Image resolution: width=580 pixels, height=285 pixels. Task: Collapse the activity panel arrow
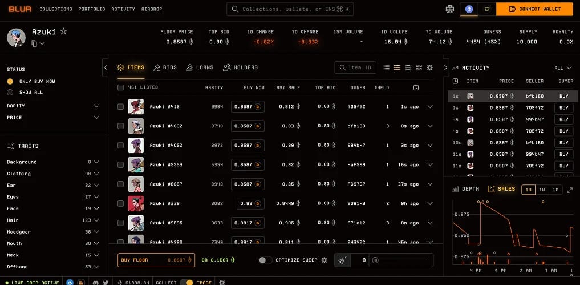pos(445,67)
